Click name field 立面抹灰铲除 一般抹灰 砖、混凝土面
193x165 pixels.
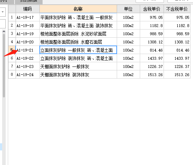(x=78, y=50)
